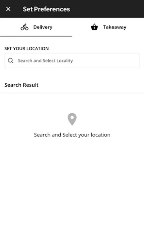
Task: Tap the bicycle delivery icon
Action: tap(25, 27)
